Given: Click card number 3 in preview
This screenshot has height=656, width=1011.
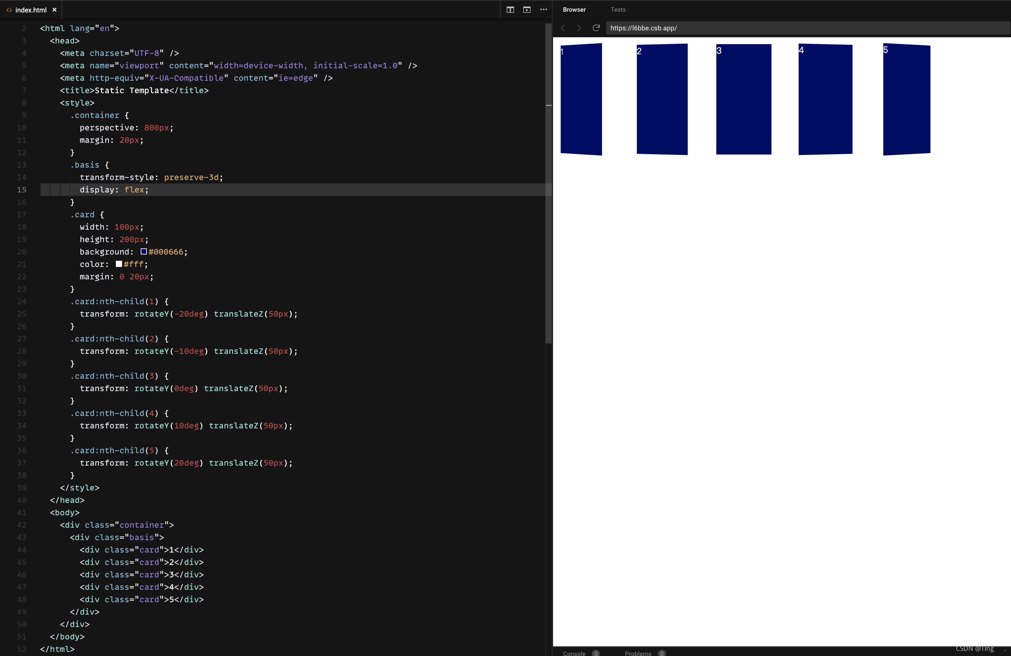Looking at the screenshot, I should [x=743, y=99].
